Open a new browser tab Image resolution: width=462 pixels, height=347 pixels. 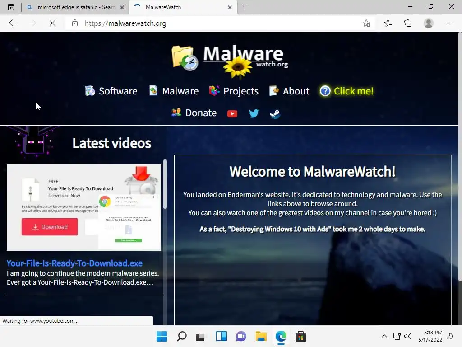245,7
